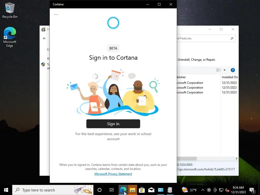Screen dimensions: 260x195
Task: Click the horizontal scrollbar thumb in program list
Action: tap(187, 158)
